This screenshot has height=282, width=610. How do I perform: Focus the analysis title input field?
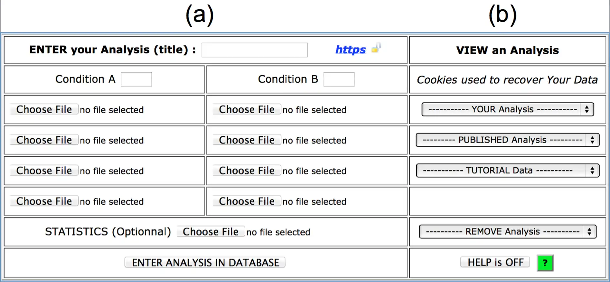point(254,50)
